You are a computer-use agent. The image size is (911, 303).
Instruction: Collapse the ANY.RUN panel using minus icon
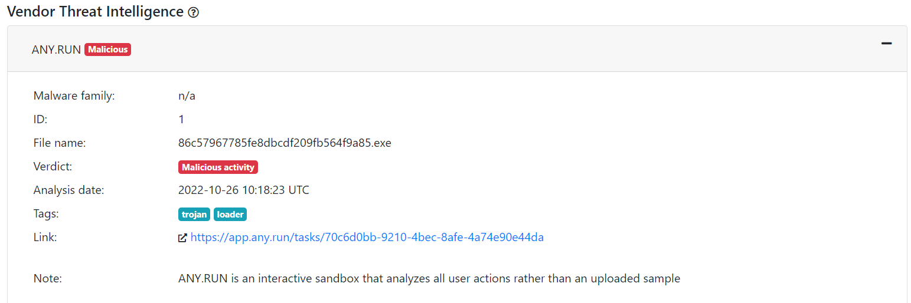point(886,43)
